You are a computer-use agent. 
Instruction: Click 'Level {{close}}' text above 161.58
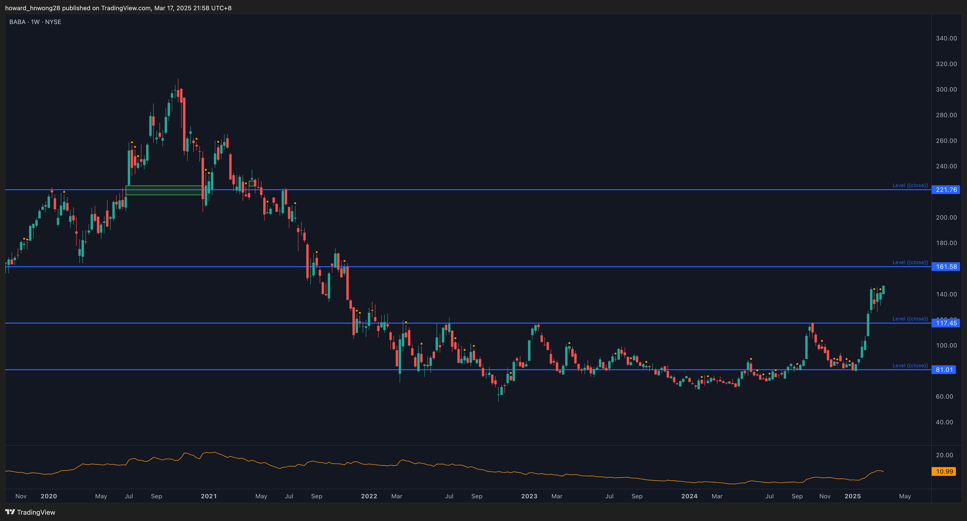pyautogui.click(x=910, y=262)
